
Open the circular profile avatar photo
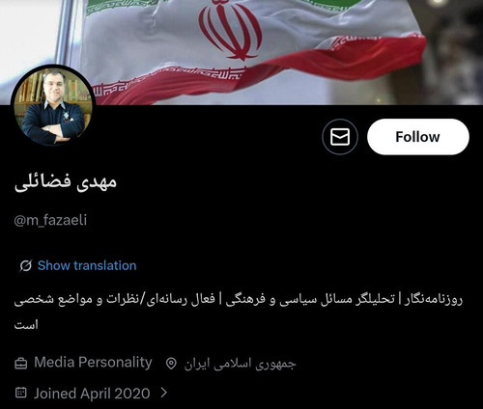pos(53,106)
